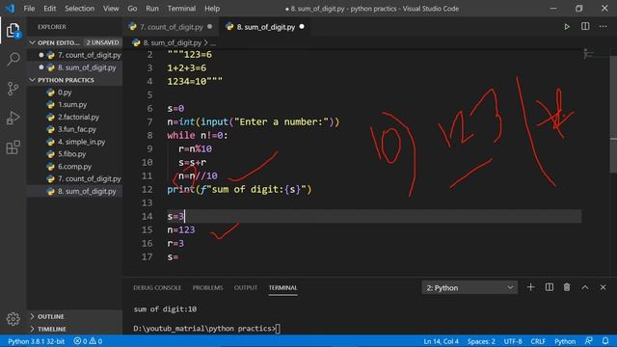
Task: Switch to Debug Console panel tab
Action: tap(157, 287)
